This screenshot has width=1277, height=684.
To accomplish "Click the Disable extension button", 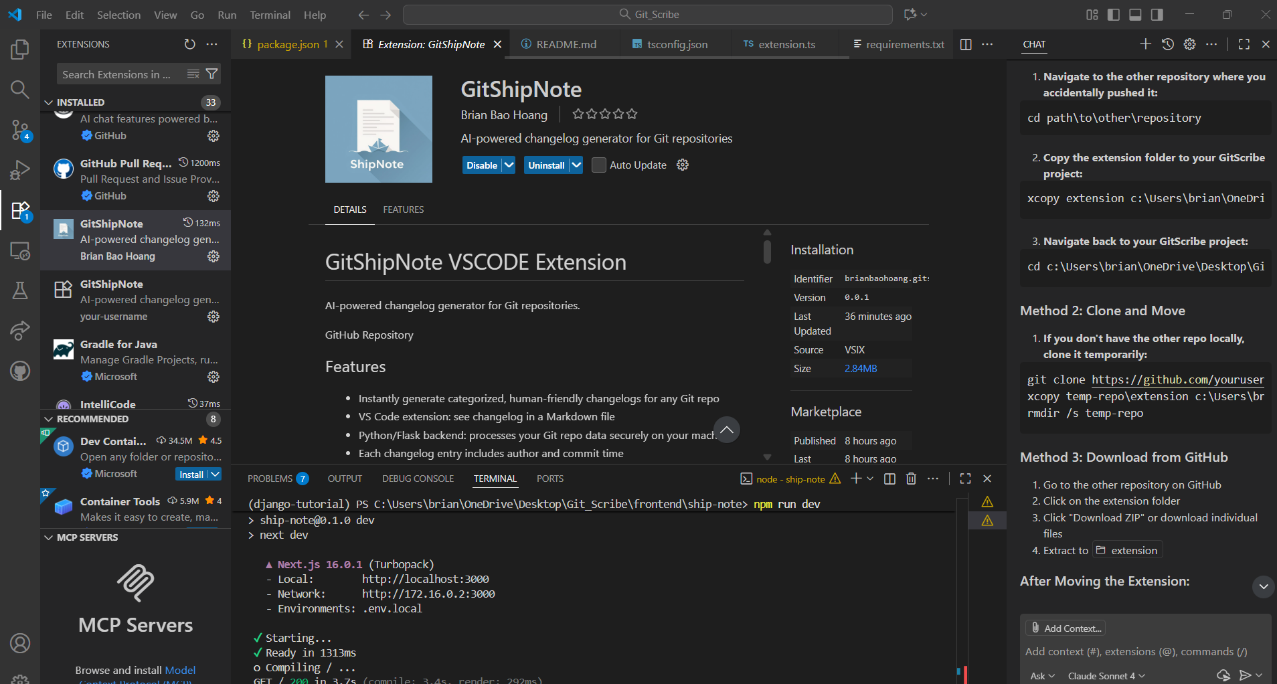I will (482, 165).
